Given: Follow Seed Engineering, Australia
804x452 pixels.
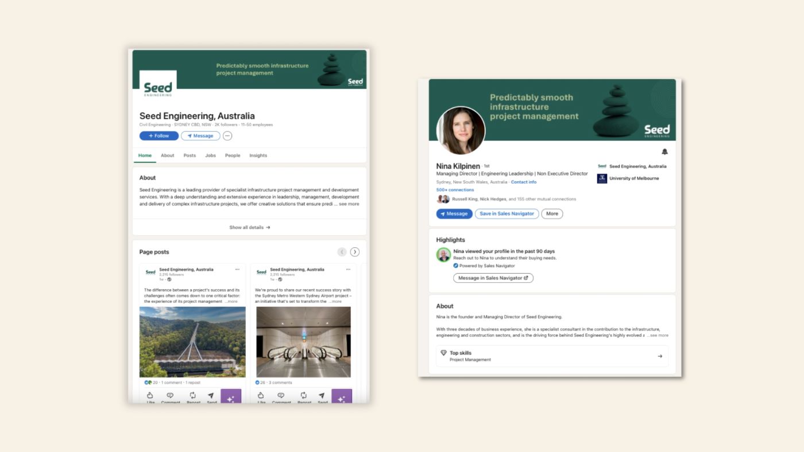Looking at the screenshot, I should 159,136.
